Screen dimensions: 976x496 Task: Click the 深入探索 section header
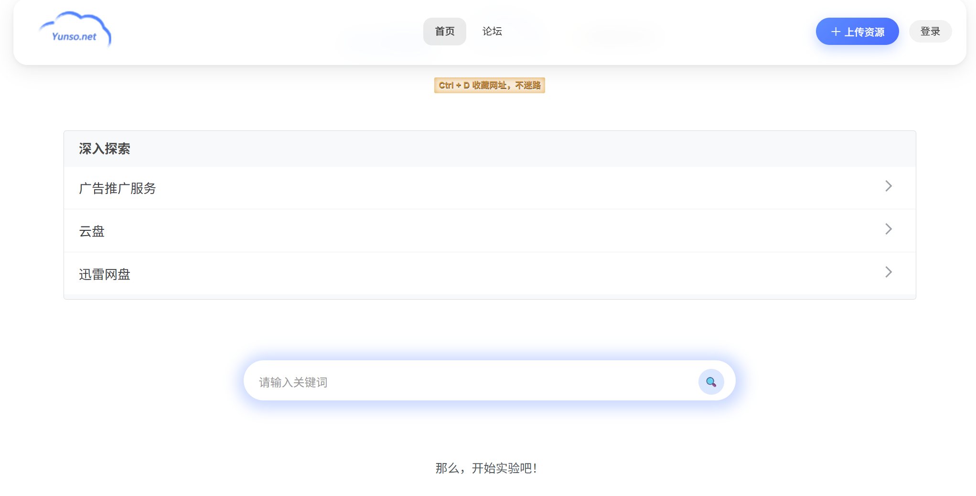click(105, 149)
